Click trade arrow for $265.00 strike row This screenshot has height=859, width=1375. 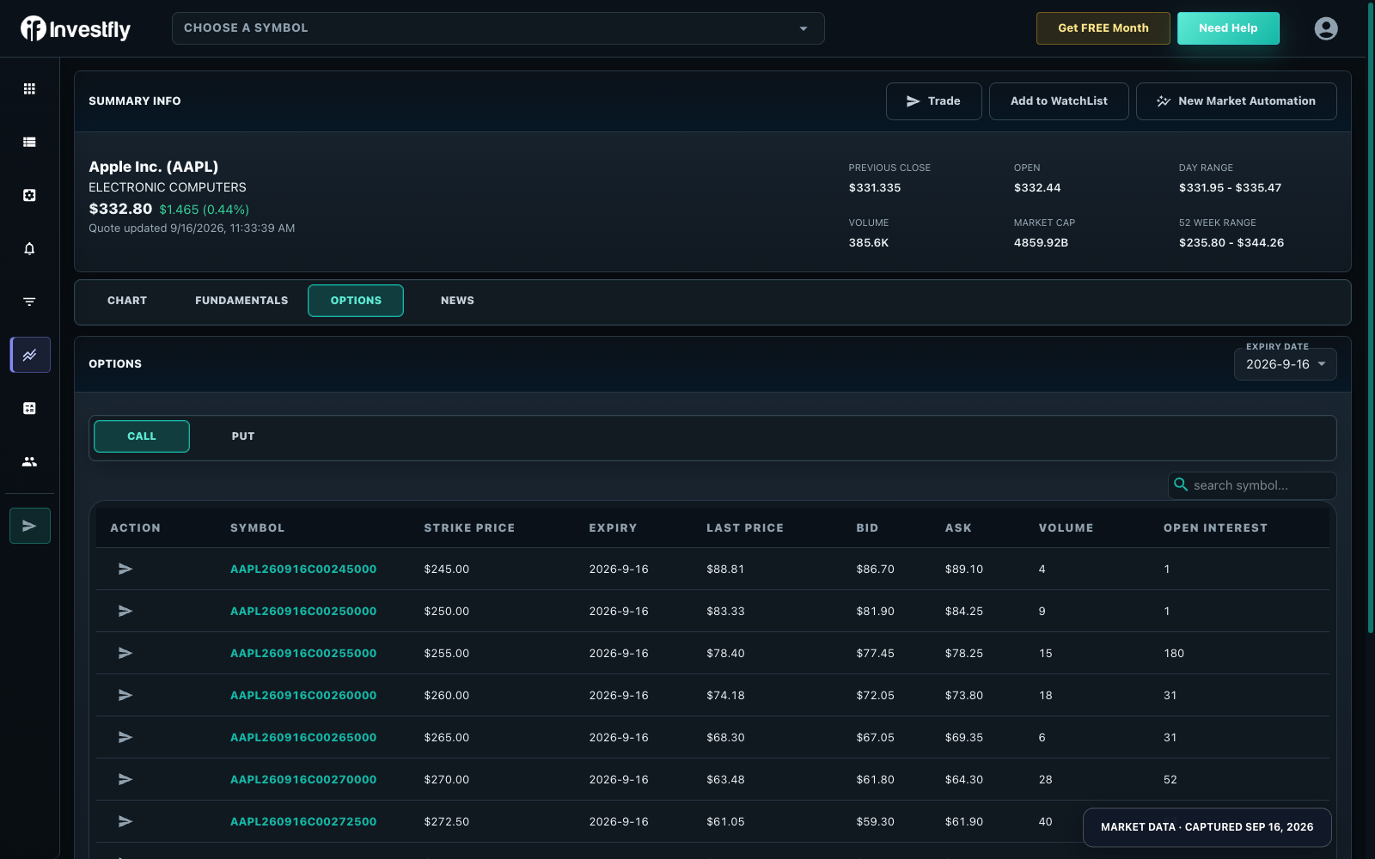[125, 737]
